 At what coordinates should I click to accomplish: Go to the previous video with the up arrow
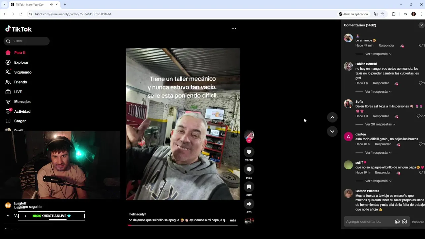point(332,117)
